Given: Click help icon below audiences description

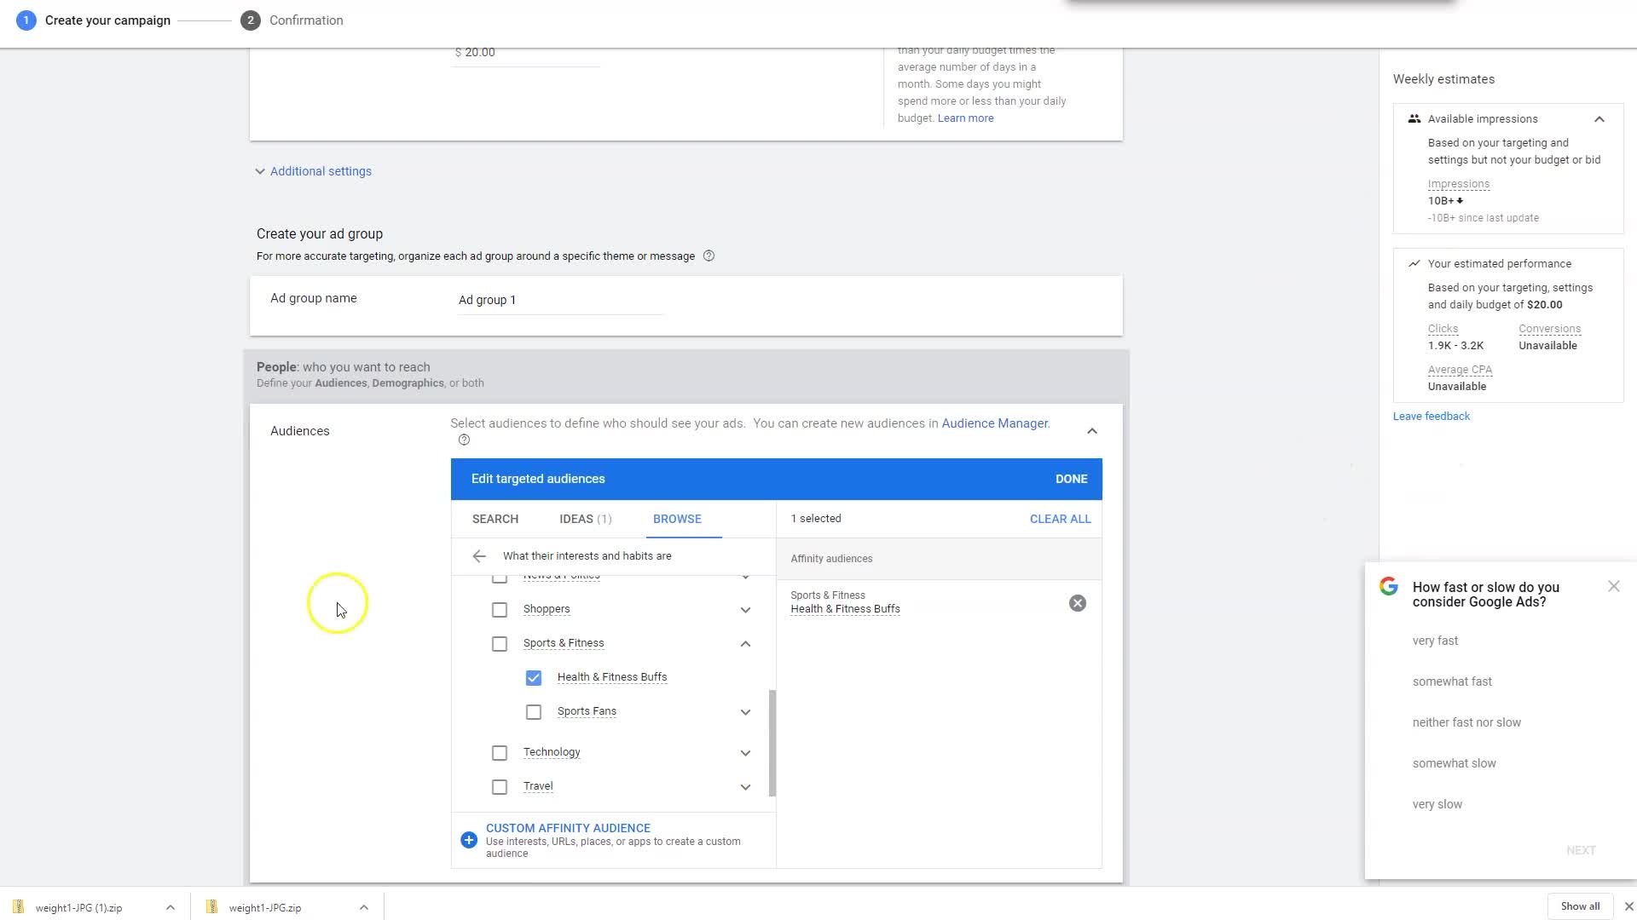Looking at the screenshot, I should (464, 440).
